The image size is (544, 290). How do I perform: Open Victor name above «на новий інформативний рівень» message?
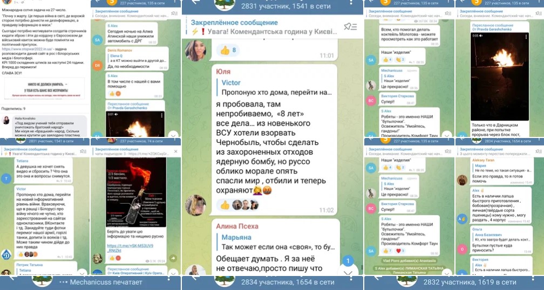pos(21,189)
